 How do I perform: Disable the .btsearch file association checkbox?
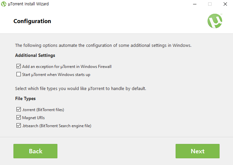pos(18,126)
